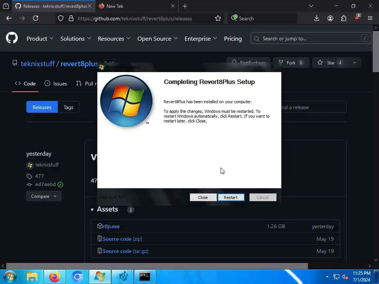Switch to the Code tab
The width and height of the screenshot is (379, 284).
tap(25, 84)
